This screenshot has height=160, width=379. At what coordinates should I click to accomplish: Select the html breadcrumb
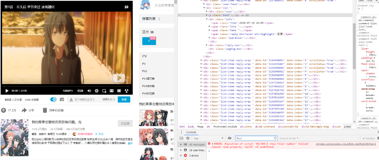[x=182, y=127]
